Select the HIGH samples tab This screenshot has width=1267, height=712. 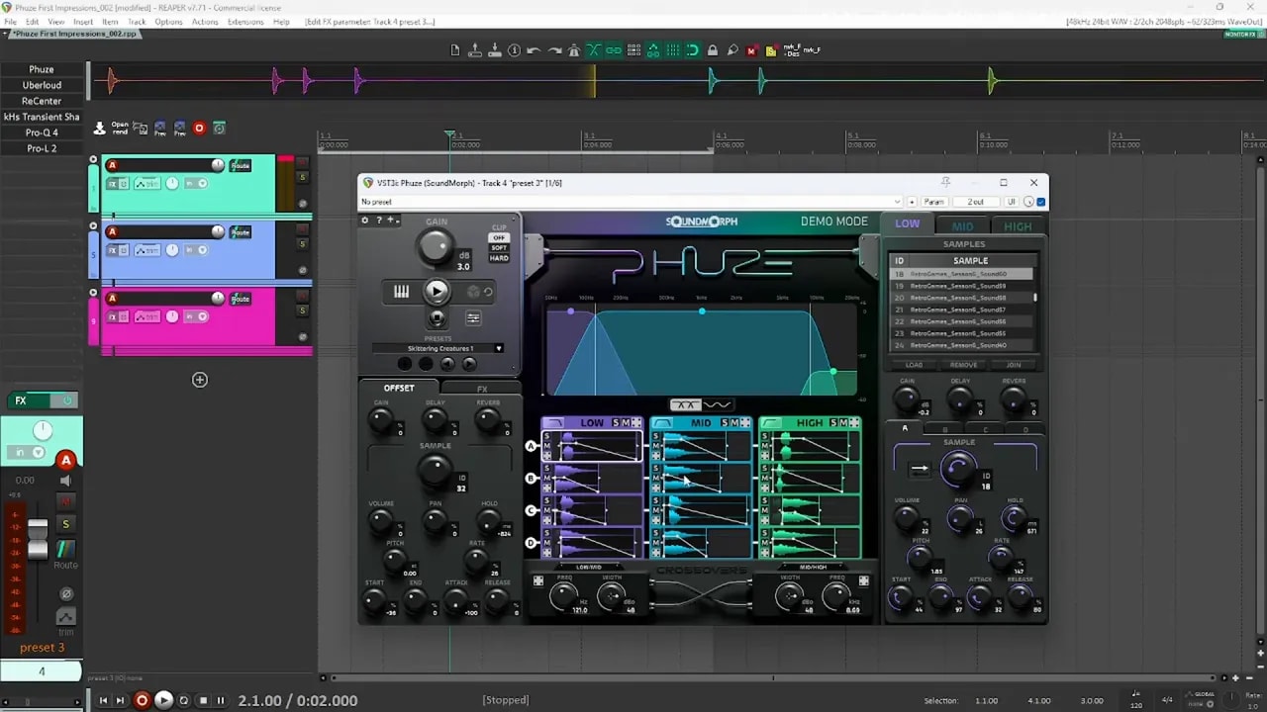[1018, 225]
